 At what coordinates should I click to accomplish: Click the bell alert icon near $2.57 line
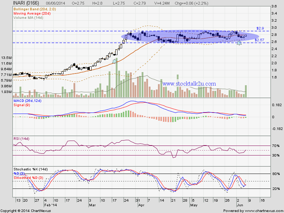tap(239, 43)
